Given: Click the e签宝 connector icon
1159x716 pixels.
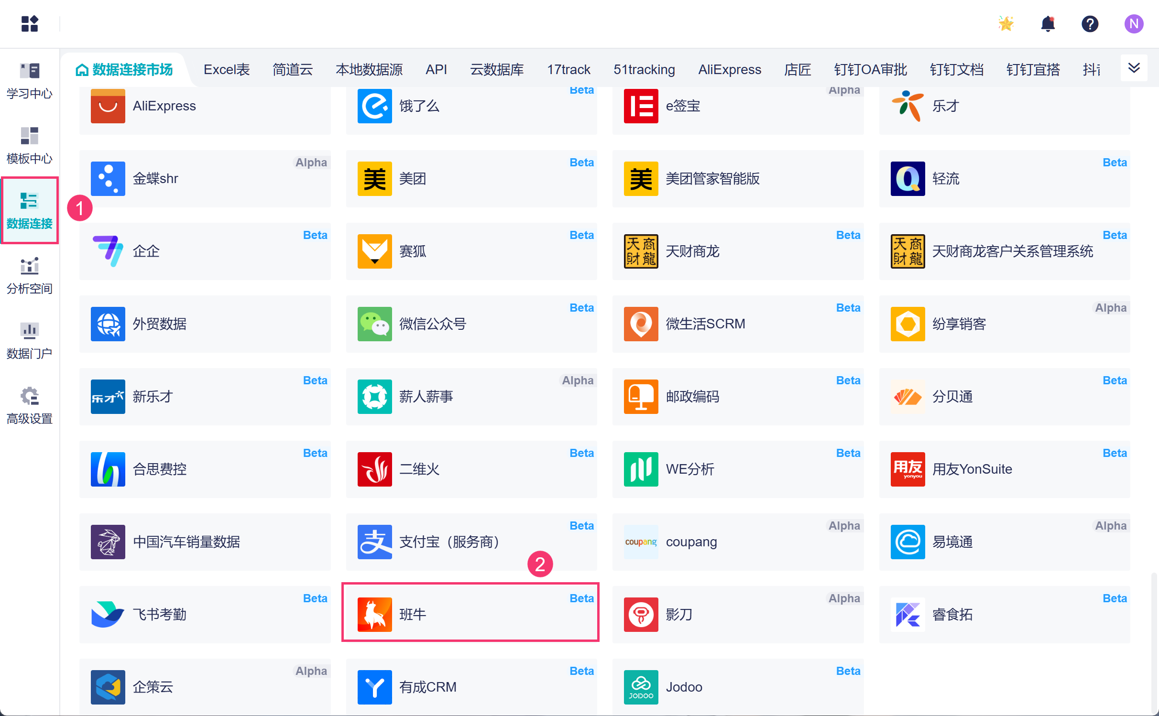Looking at the screenshot, I should click(x=641, y=106).
